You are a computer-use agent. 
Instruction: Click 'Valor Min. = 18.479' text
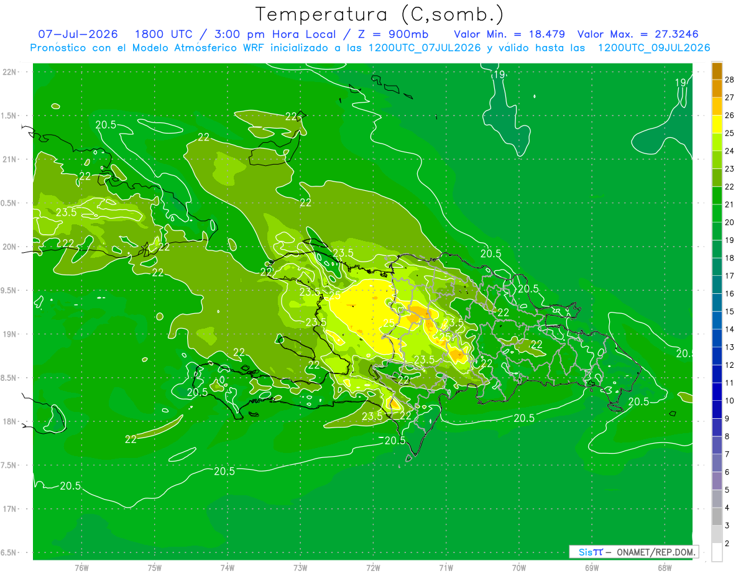pos(509,34)
